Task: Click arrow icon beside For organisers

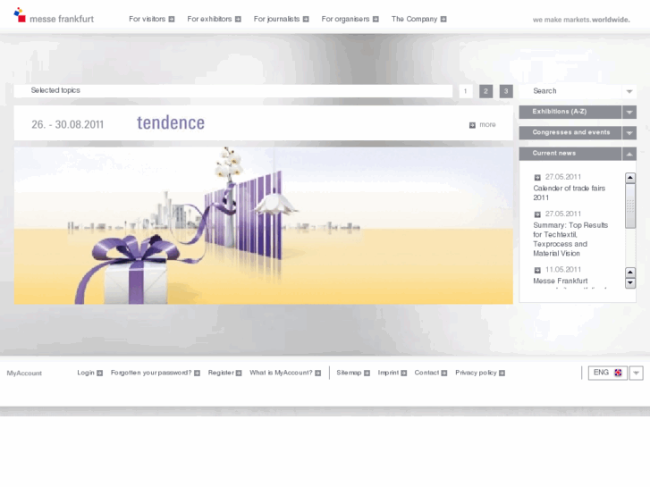Action: (x=376, y=19)
